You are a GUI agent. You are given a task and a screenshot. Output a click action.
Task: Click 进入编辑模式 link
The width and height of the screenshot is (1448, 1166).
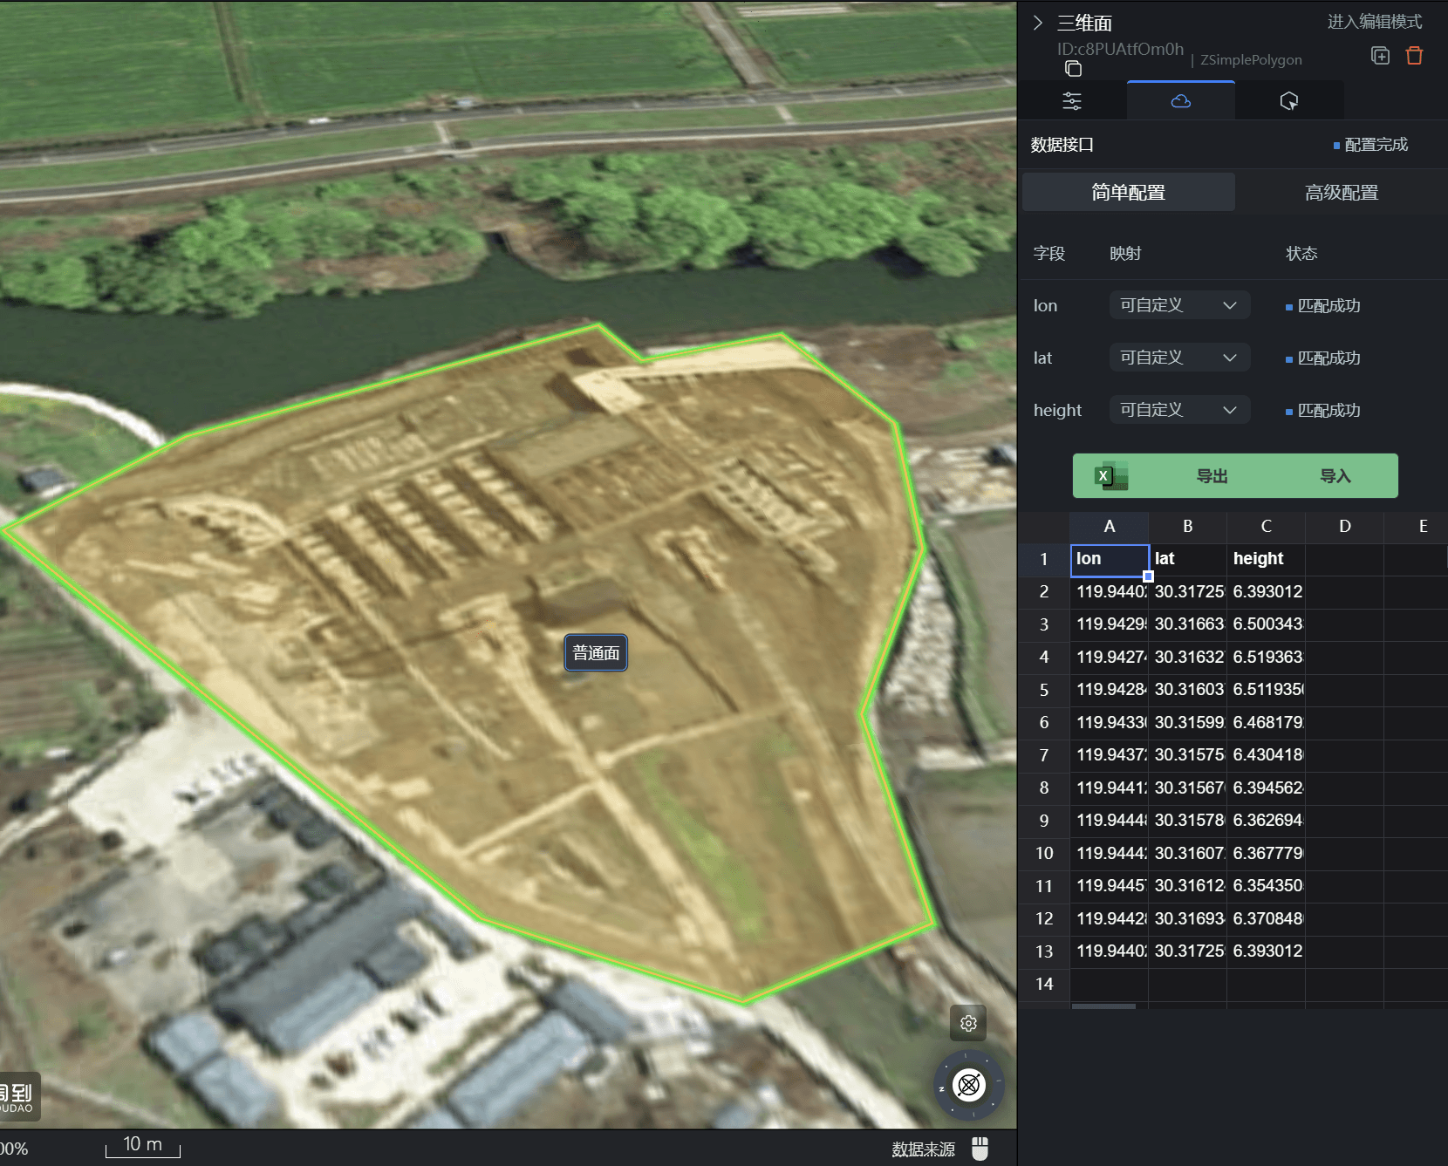(1375, 22)
